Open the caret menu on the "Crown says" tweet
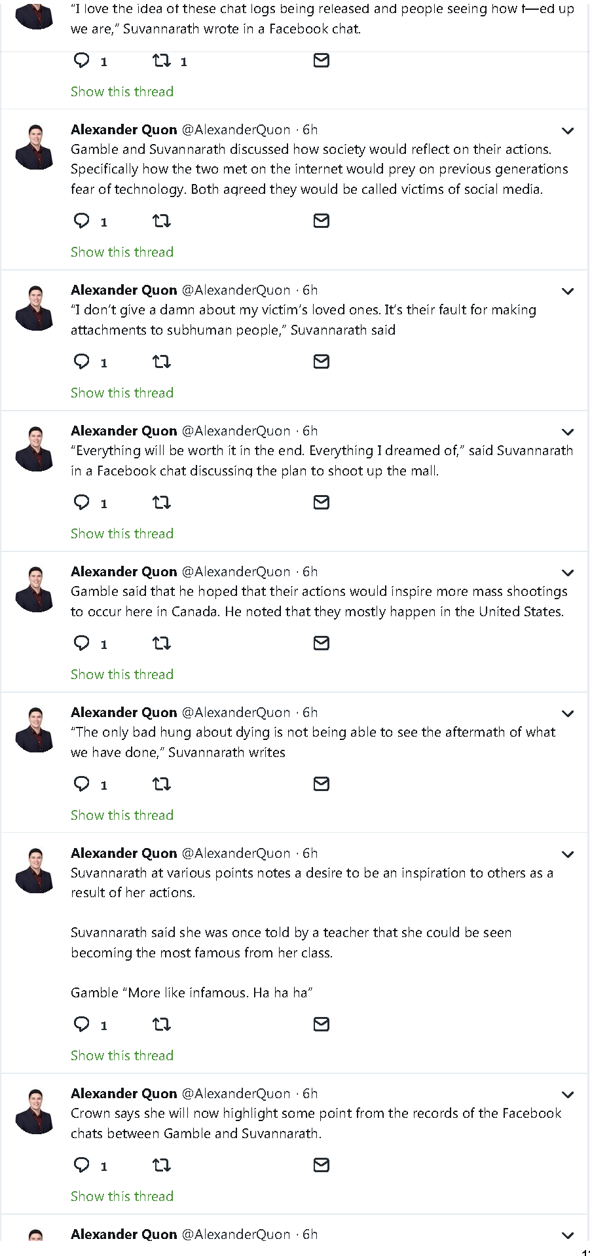The width and height of the screenshot is (590, 1256). (x=568, y=1095)
